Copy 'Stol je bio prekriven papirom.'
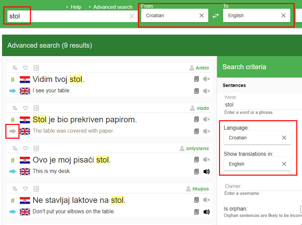Screen dimensions: 302x225 click(197, 119)
